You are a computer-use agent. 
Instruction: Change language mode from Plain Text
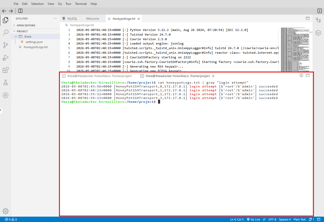click(299, 219)
